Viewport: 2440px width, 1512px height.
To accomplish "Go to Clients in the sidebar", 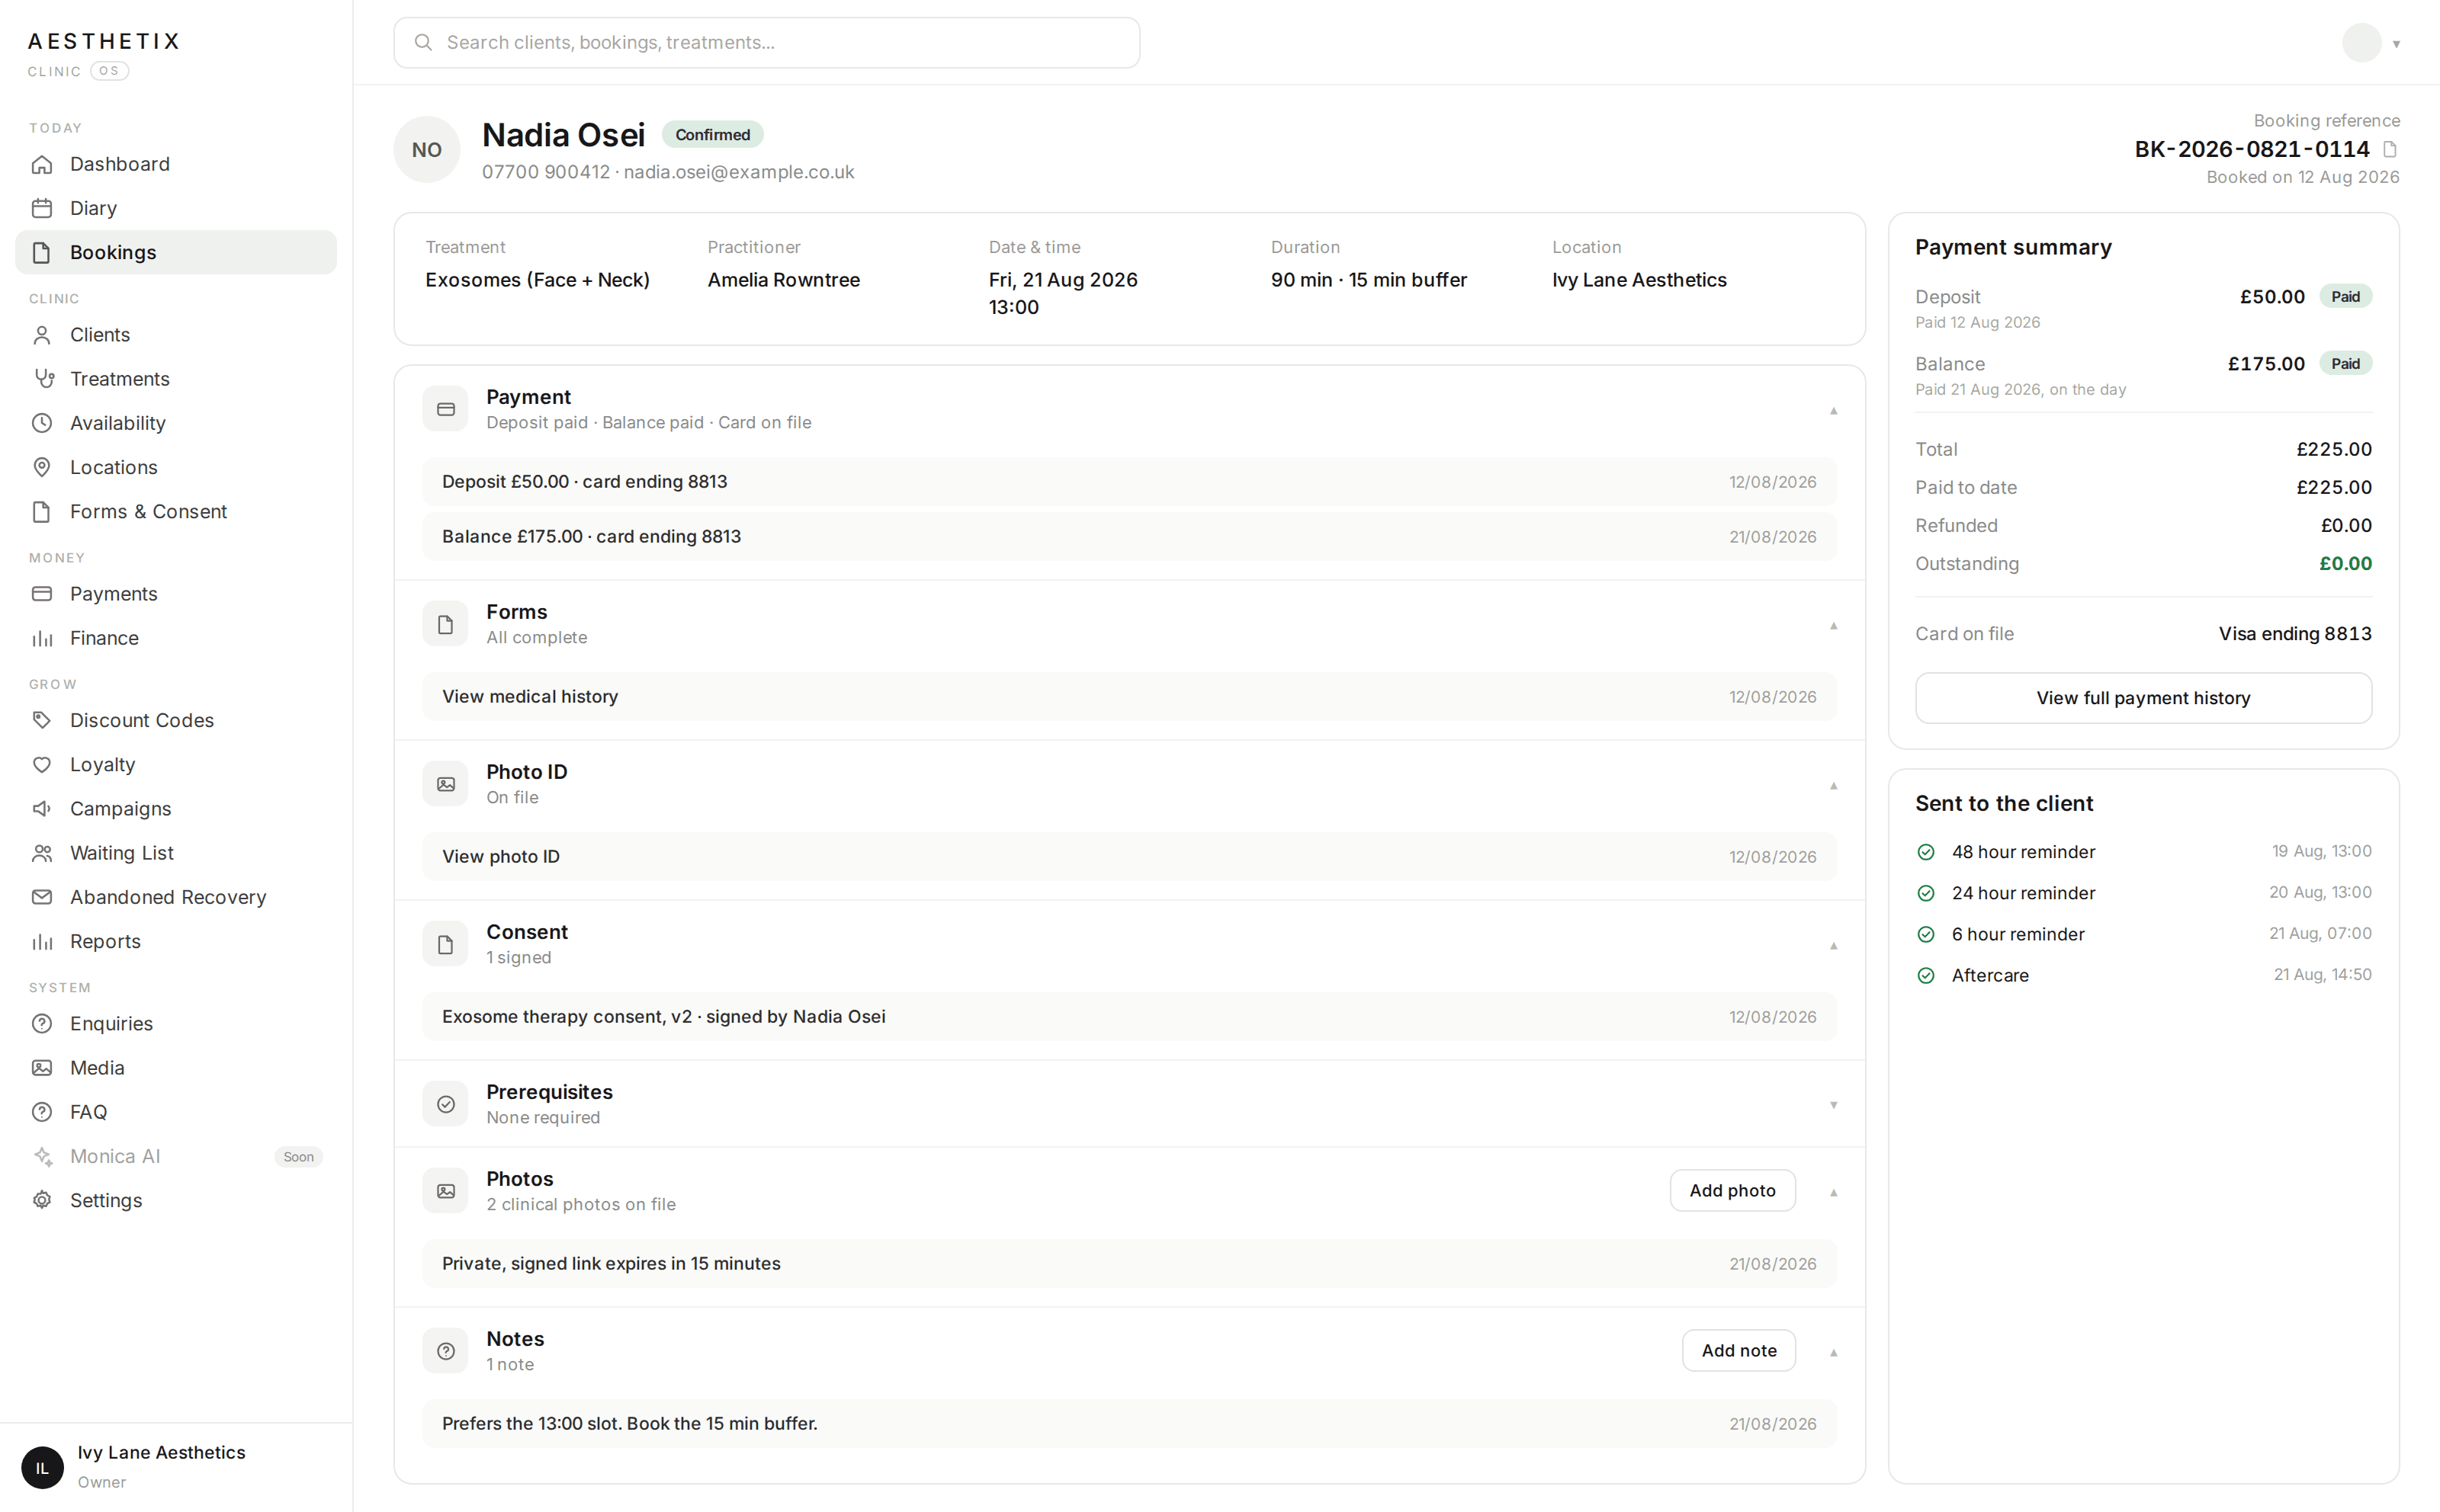I will (176, 335).
